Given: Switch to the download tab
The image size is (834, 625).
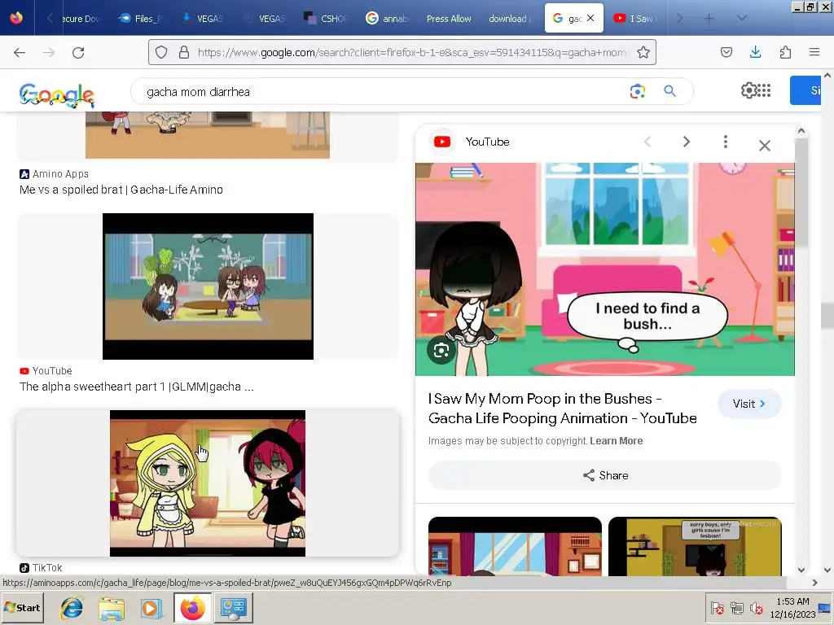Looking at the screenshot, I should click(510, 19).
